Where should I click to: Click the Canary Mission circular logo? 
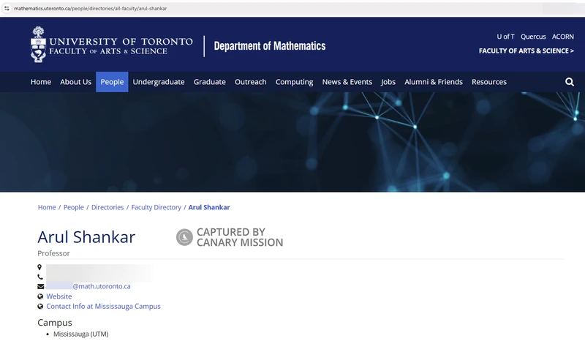coord(184,237)
